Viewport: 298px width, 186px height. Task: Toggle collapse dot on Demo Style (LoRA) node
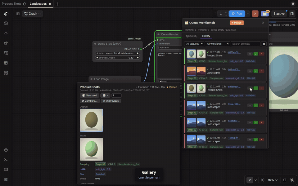[95, 44]
